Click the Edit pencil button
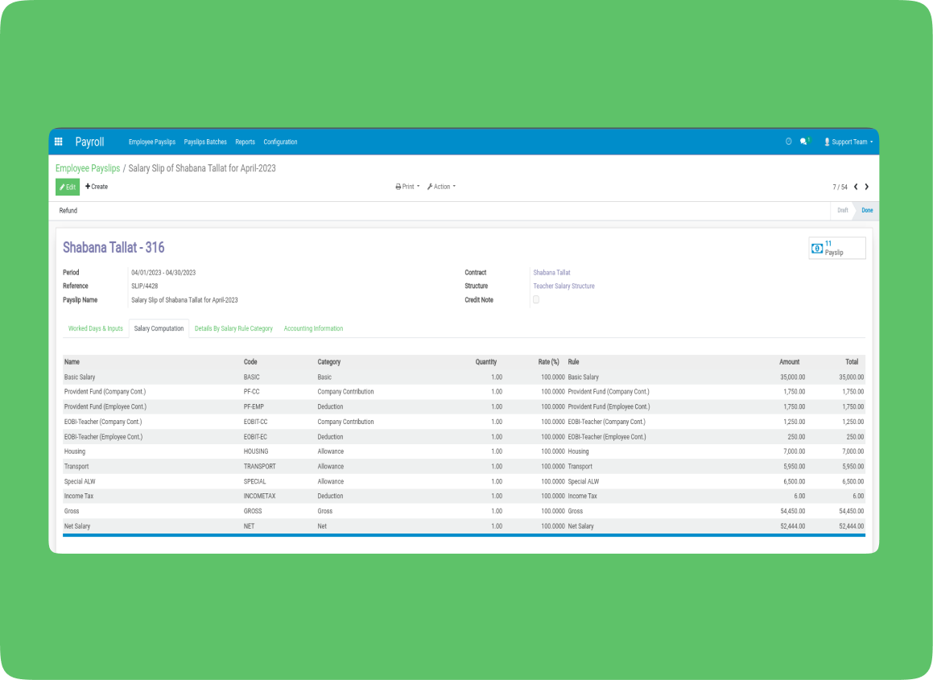 tap(68, 187)
